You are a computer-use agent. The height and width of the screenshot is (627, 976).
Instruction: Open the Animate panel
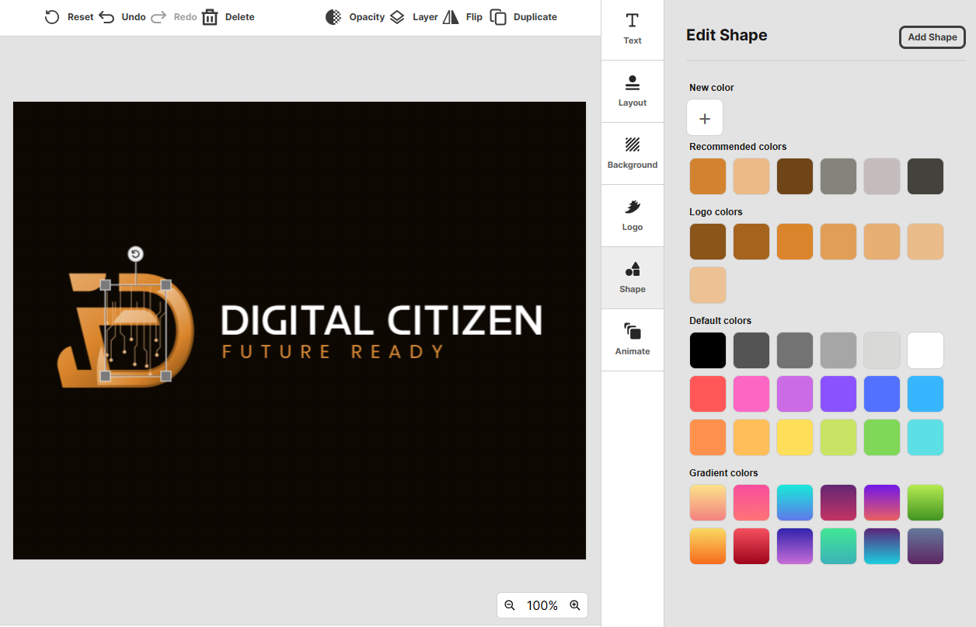633,340
